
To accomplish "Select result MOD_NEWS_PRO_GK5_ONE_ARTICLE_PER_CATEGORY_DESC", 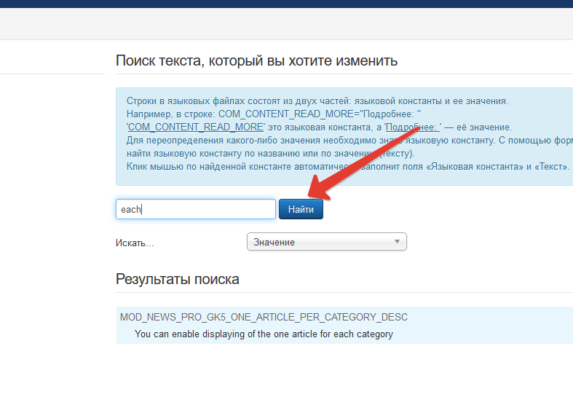I will coord(264,317).
